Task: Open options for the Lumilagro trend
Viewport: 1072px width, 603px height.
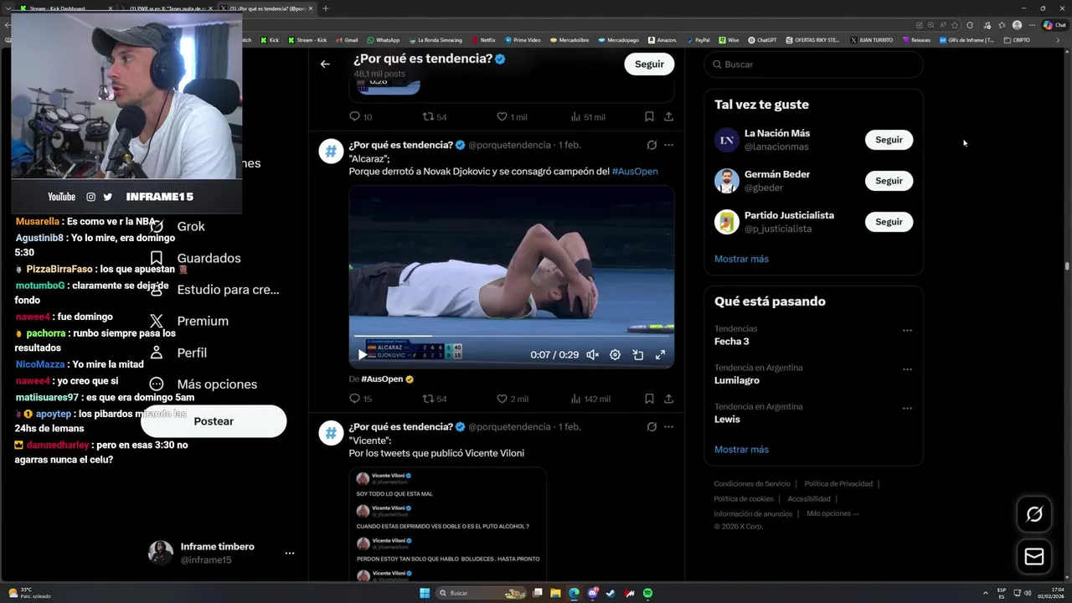Action: pos(907,369)
